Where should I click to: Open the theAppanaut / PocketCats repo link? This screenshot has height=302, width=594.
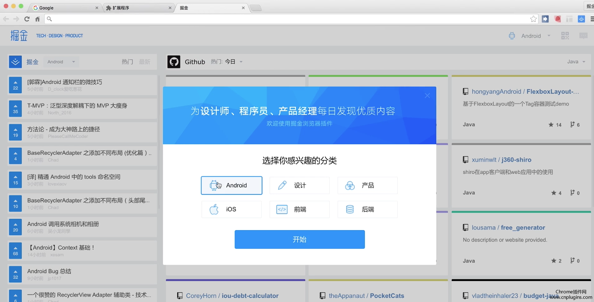pos(366,296)
